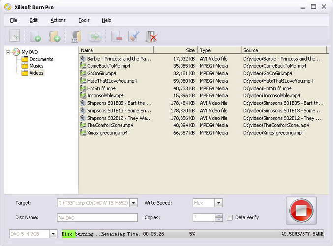Click the Clear list brush icon
This screenshot has height=246, width=333.
(134, 36)
